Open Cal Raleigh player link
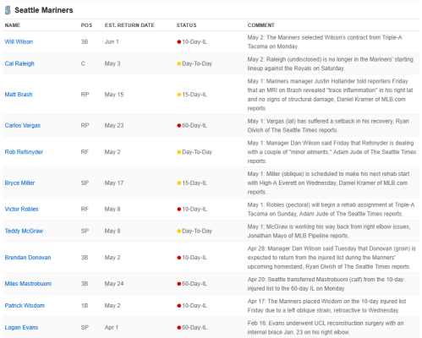The width and height of the screenshot is (422, 338). 19,63
